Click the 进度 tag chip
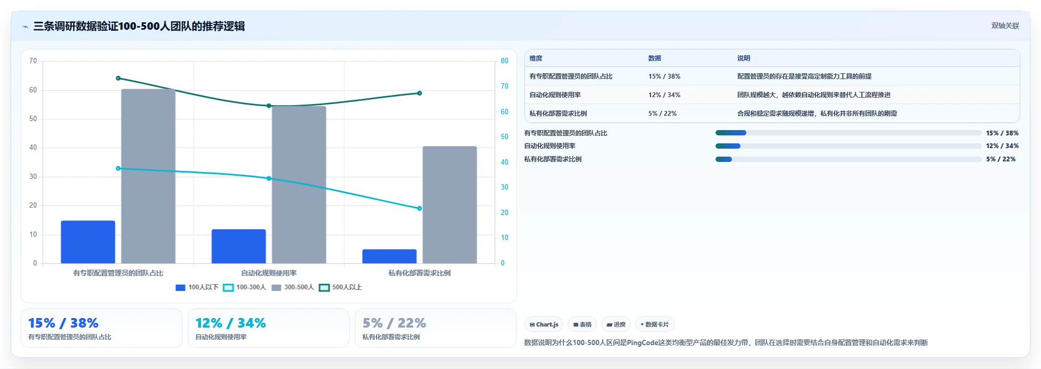The width and height of the screenshot is (1041, 369). 616,324
